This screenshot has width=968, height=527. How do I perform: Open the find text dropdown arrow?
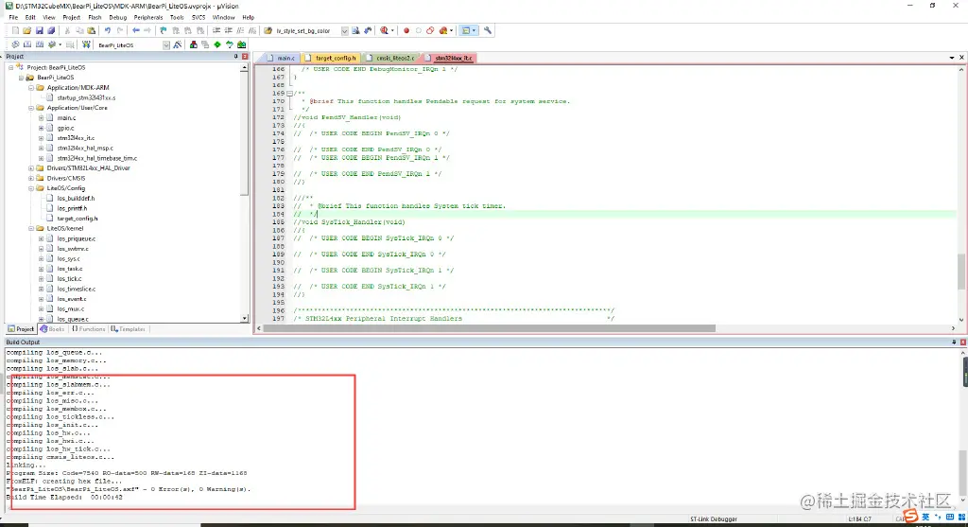click(x=344, y=30)
